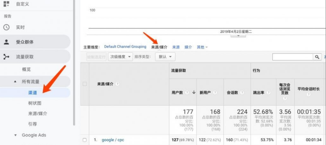Click the 绘制选定行 button

[96, 57]
